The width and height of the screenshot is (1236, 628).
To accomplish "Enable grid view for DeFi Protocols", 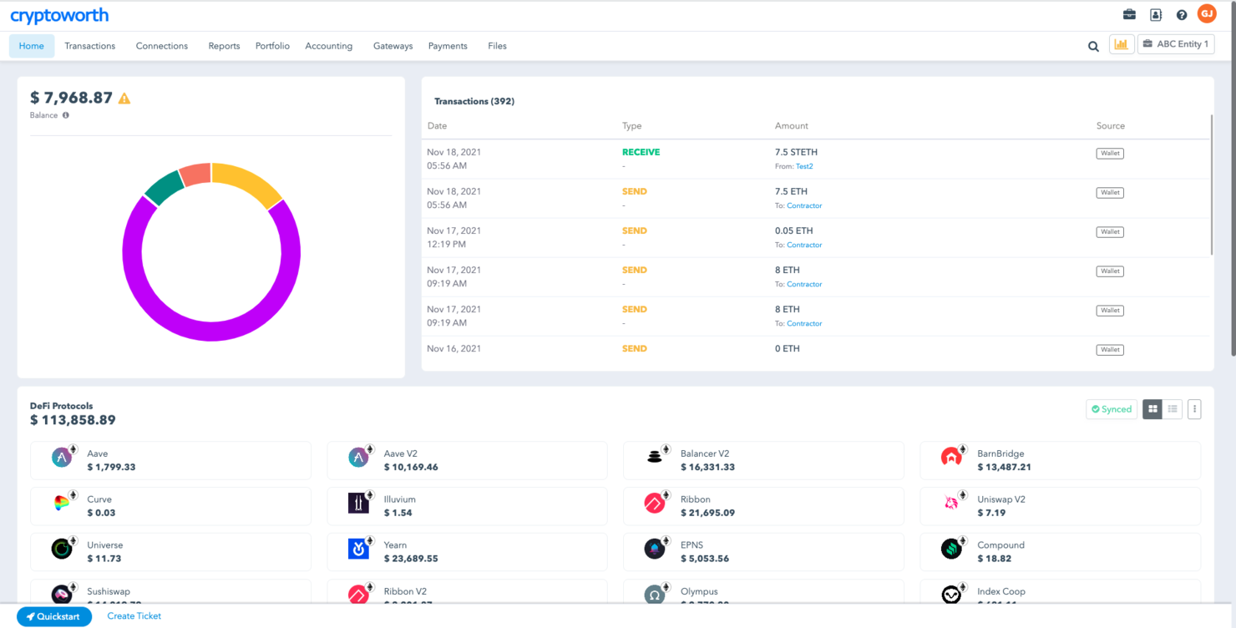I will click(x=1152, y=409).
